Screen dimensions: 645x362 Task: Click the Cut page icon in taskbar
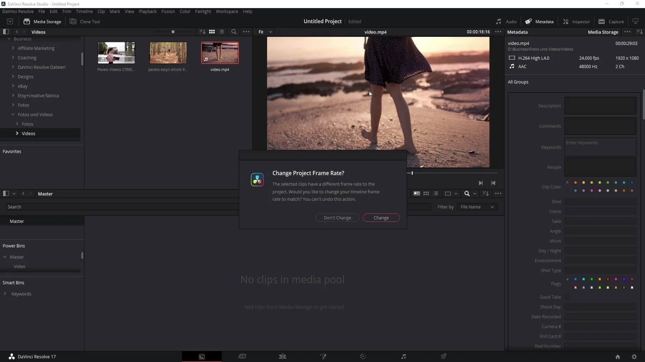[242, 356]
